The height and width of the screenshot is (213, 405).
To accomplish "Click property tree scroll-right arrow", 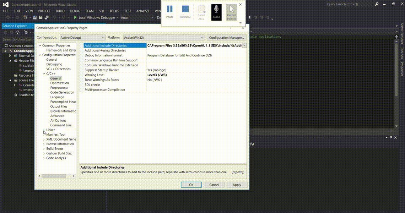I will click(x=73, y=176).
